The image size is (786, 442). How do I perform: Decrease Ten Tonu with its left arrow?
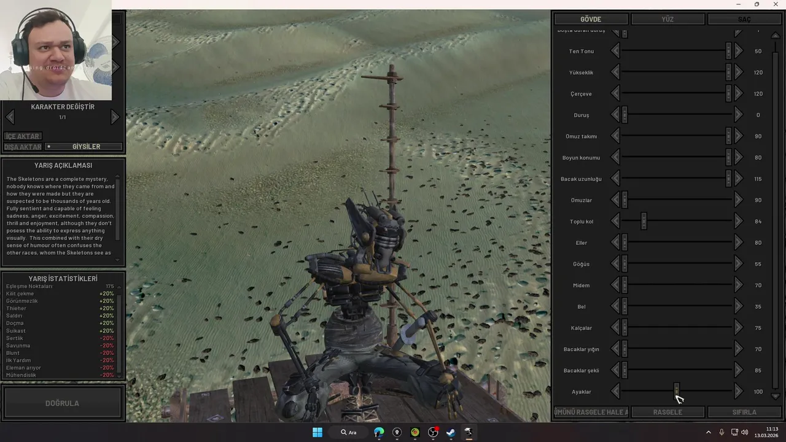pos(615,51)
